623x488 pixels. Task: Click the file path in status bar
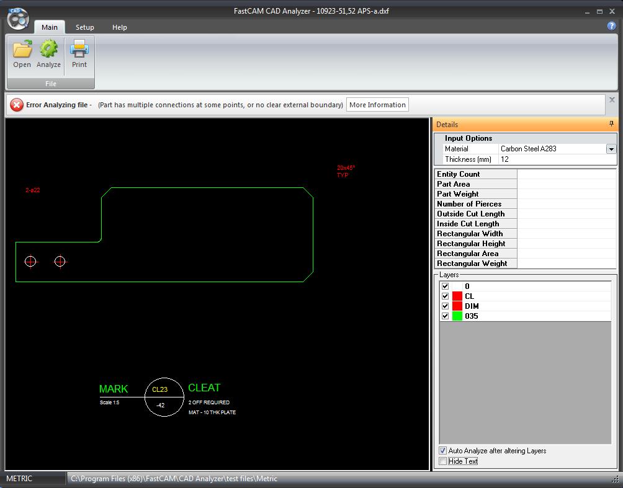coord(174,479)
